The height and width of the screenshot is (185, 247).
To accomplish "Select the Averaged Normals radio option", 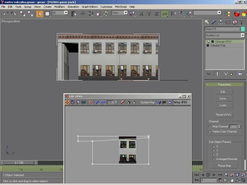I will click(x=213, y=159).
